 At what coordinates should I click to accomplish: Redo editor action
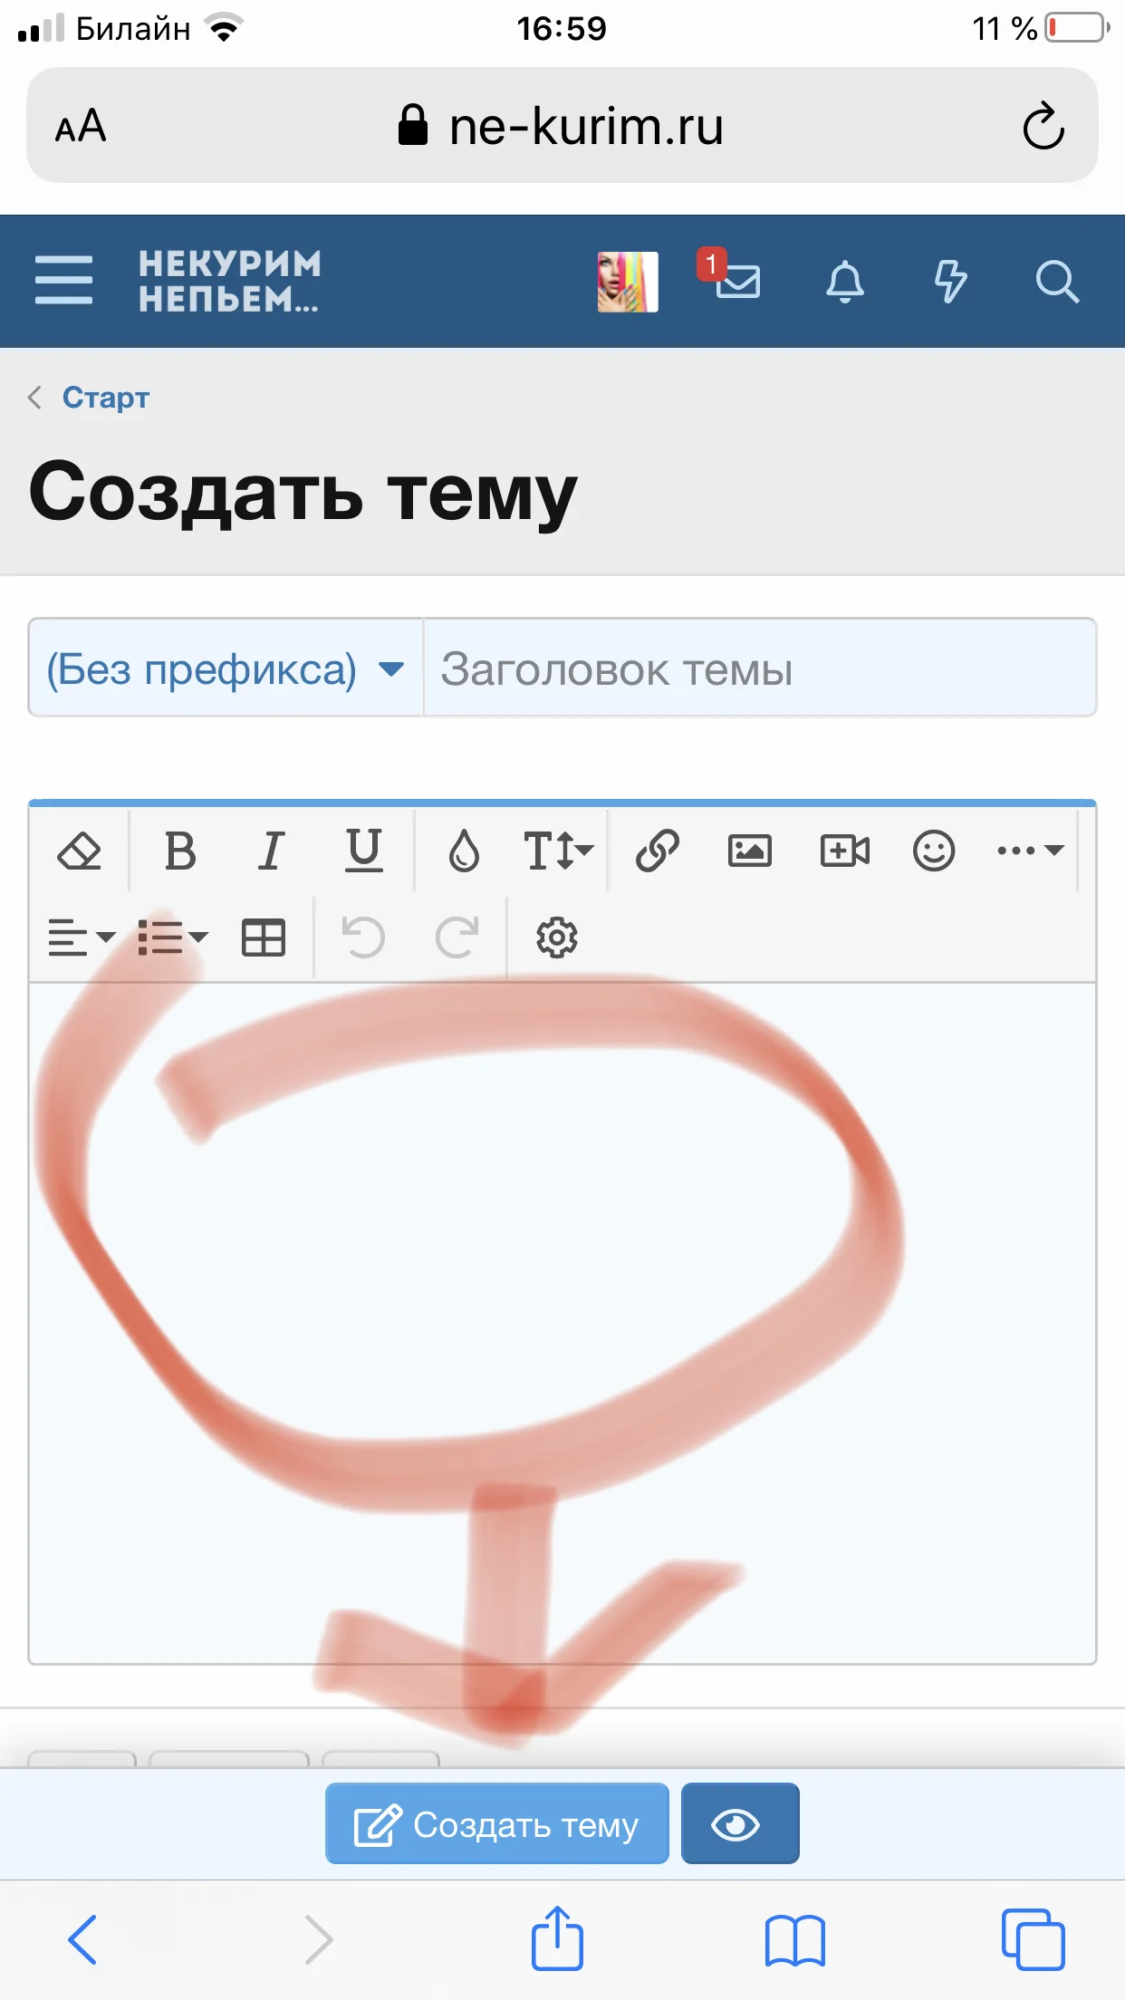click(457, 937)
